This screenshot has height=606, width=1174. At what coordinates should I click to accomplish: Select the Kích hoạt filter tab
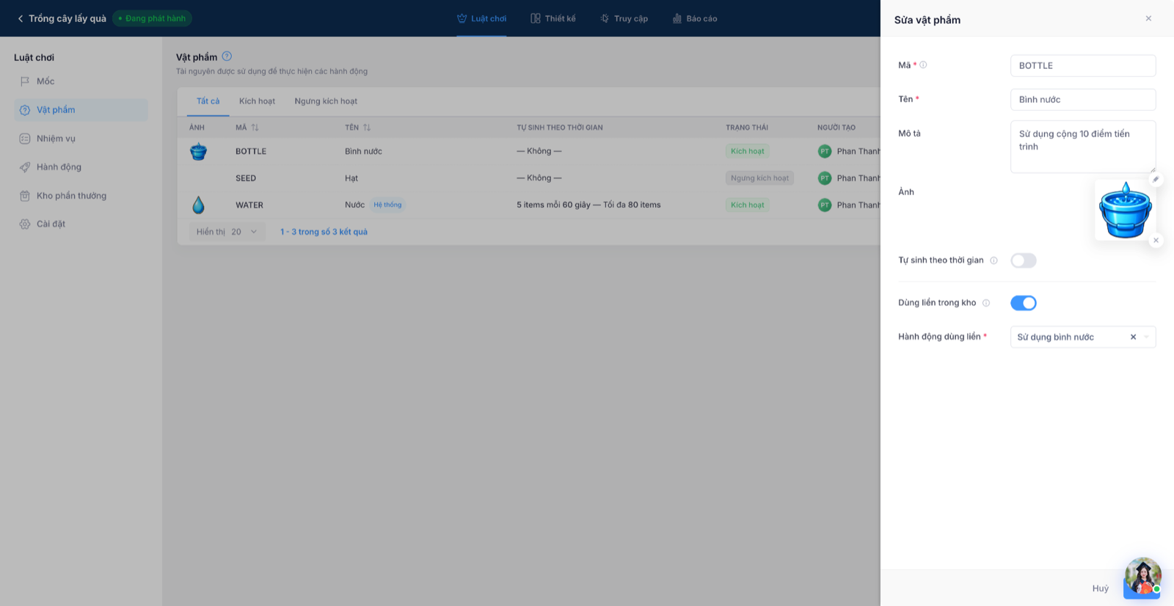pyautogui.click(x=257, y=101)
